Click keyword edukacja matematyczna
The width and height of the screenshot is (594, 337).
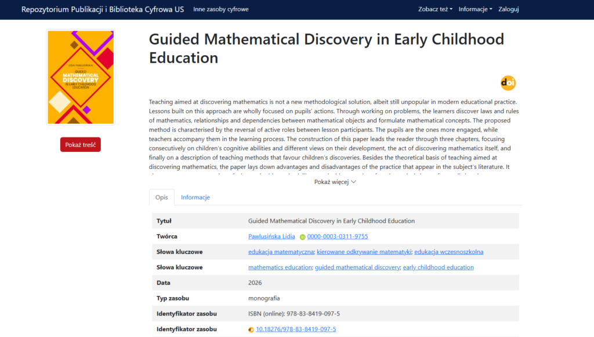coord(281,252)
